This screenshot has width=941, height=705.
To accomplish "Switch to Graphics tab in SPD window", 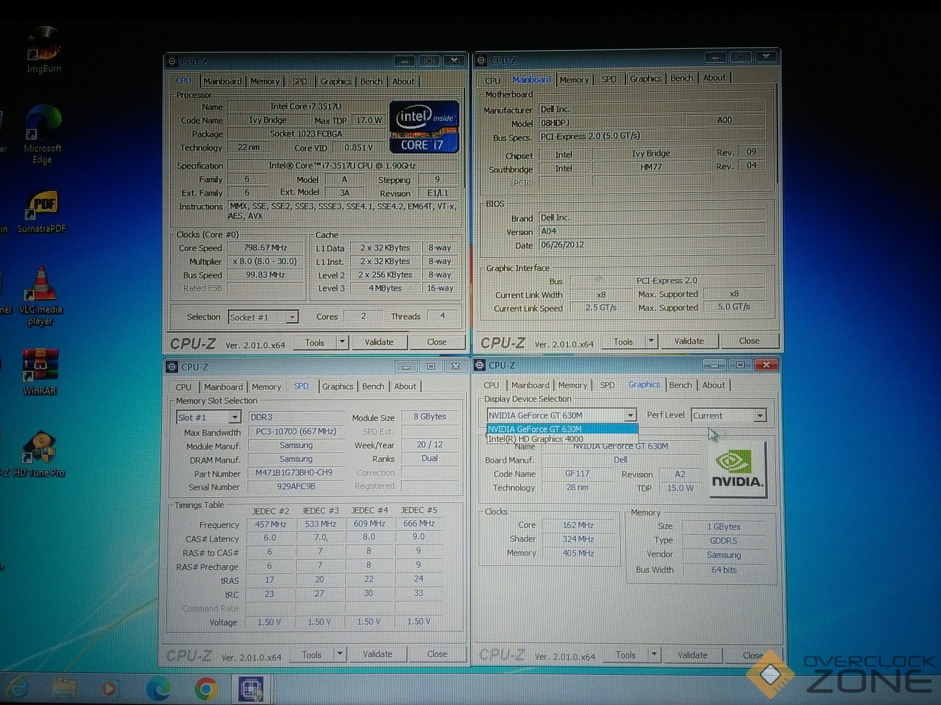I will [x=338, y=386].
